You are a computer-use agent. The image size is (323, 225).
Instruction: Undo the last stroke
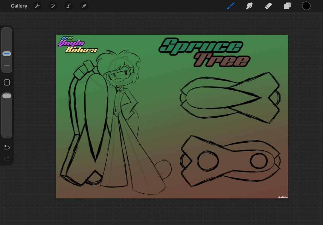point(7,147)
